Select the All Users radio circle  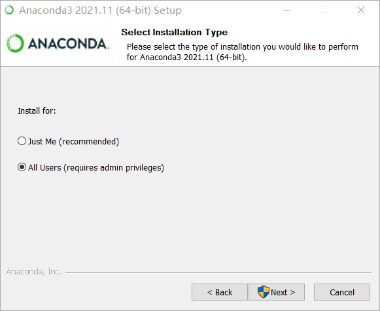[22, 167]
